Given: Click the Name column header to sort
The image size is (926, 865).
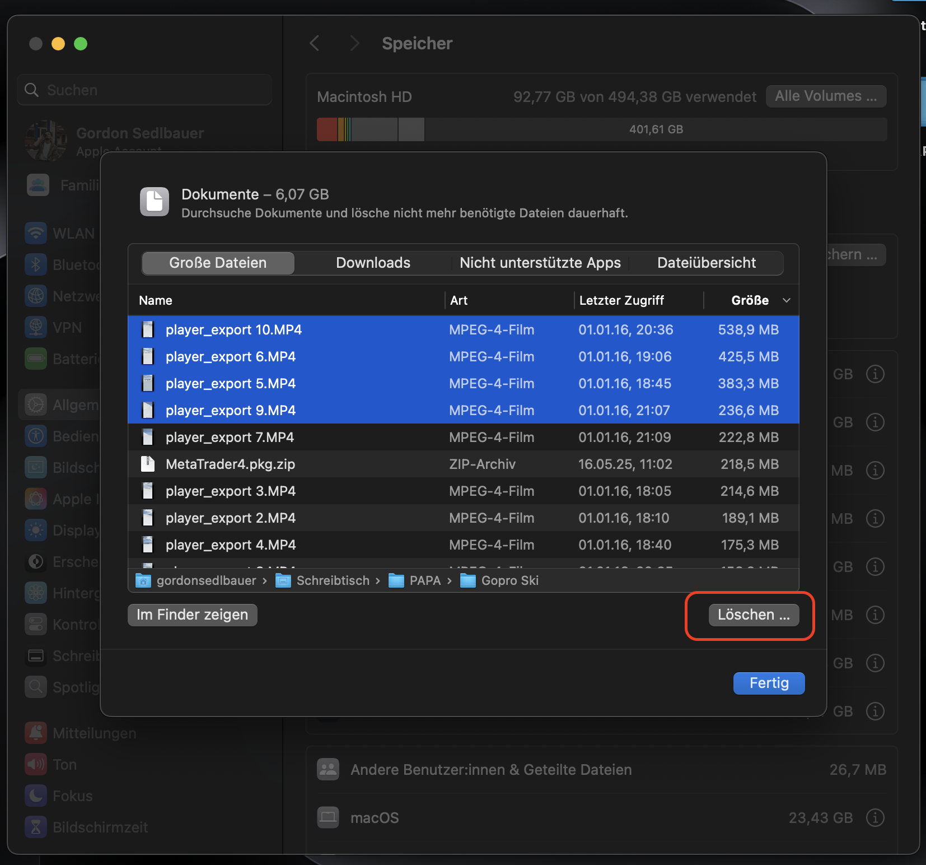Looking at the screenshot, I should [x=156, y=300].
